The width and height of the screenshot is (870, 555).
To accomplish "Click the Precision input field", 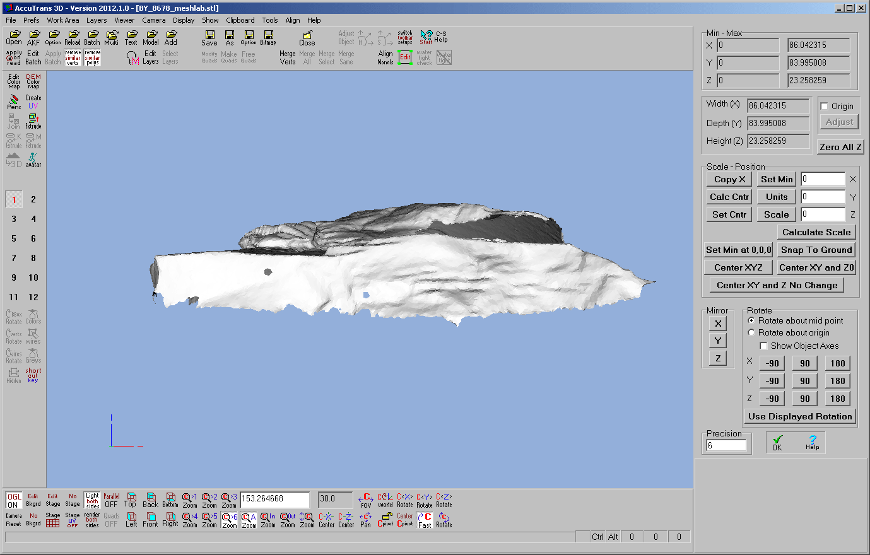I will tap(726, 445).
